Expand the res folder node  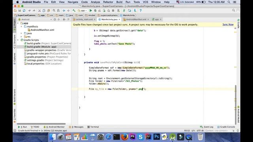(x=21, y=37)
